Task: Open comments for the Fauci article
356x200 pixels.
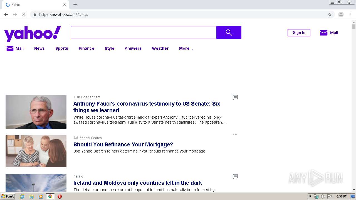Action: [235, 97]
